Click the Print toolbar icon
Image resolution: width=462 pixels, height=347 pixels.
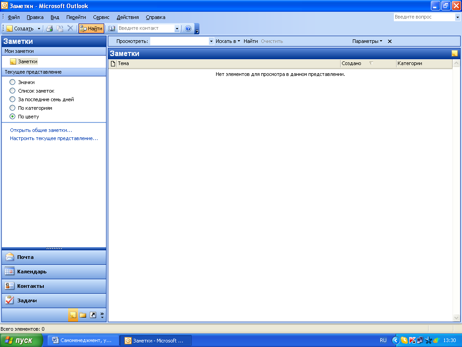click(x=50, y=28)
